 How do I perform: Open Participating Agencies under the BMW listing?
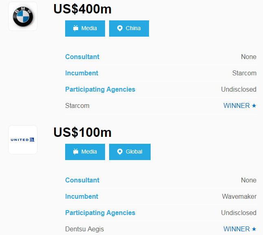(100, 90)
